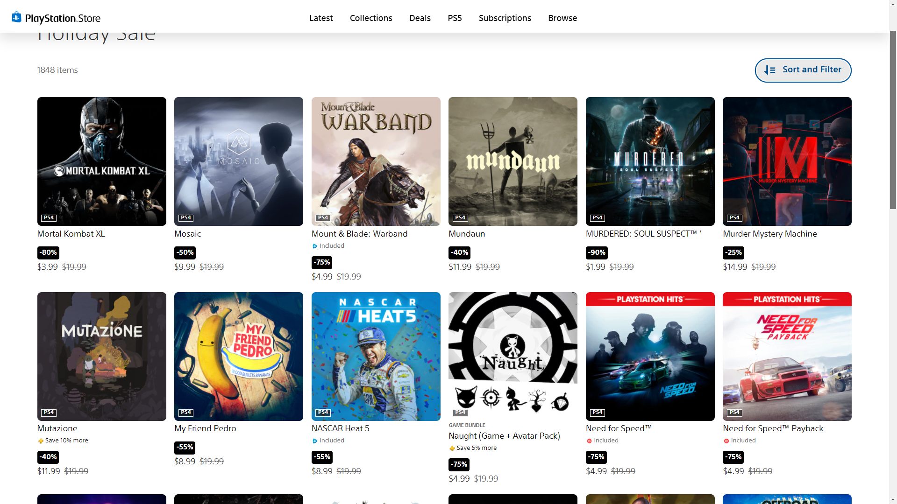Open the Sort and Filter panel

pyautogui.click(x=803, y=70)
